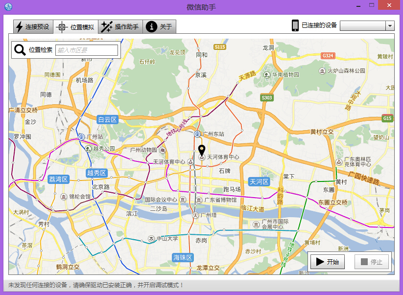Minimize the 微信助手 window
Image resolution: width=403 pixels, height=295 pixels.
pyautogui.click(x=358, y=6)
